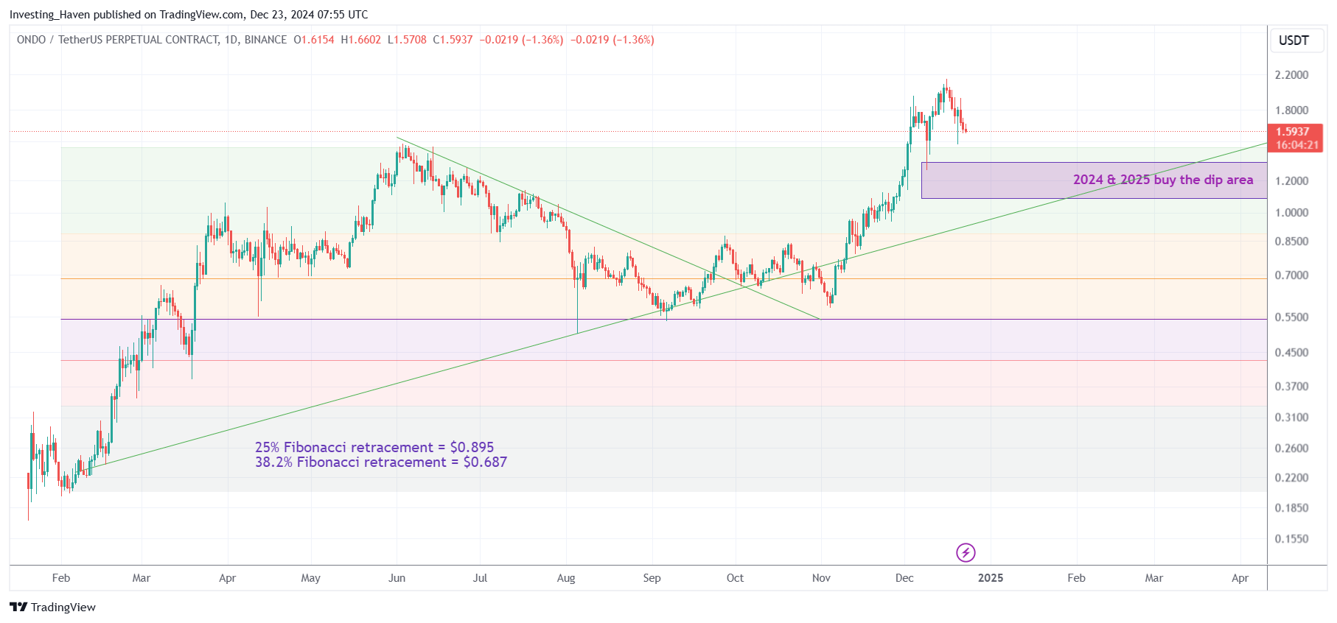Click the 0.1850 price axis label
The height and width of the screenshot is (623, 1337).
coord(1292,508)
